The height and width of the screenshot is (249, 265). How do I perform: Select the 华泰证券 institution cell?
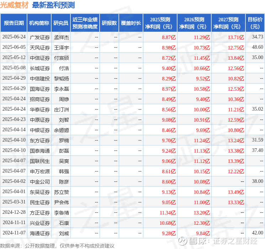(40, 109)
